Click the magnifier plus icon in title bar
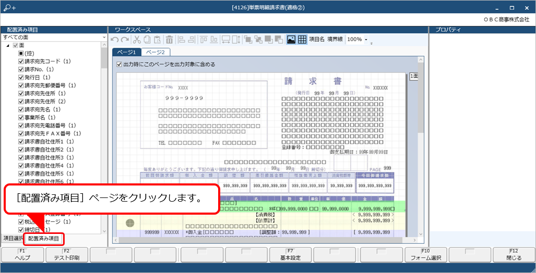The height and width of the screenshot is (273, 536). 9,7
